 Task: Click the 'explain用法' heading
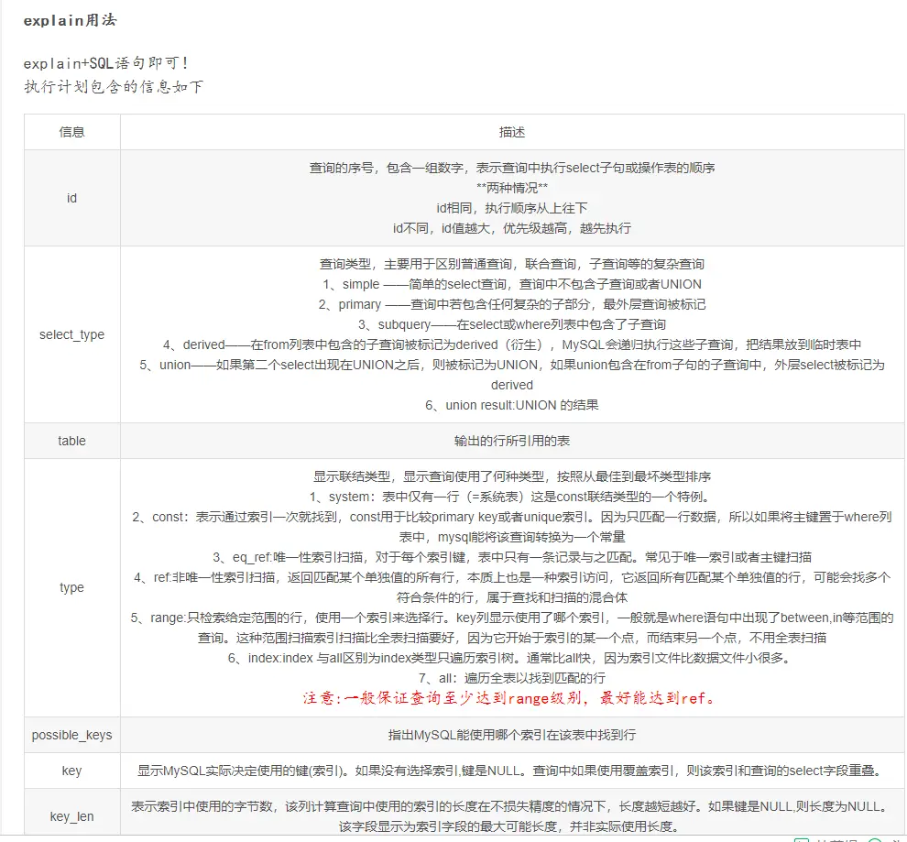(x=70, y=20)
